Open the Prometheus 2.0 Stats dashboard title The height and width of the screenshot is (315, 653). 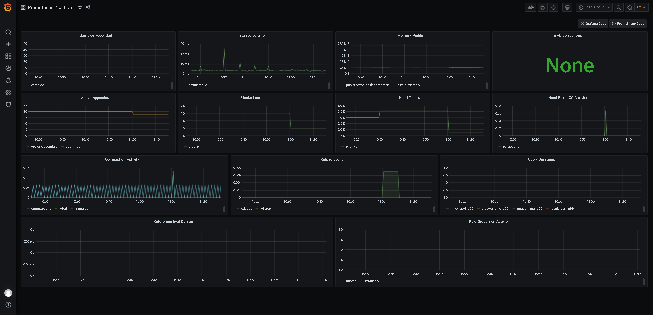coord(51,7)
